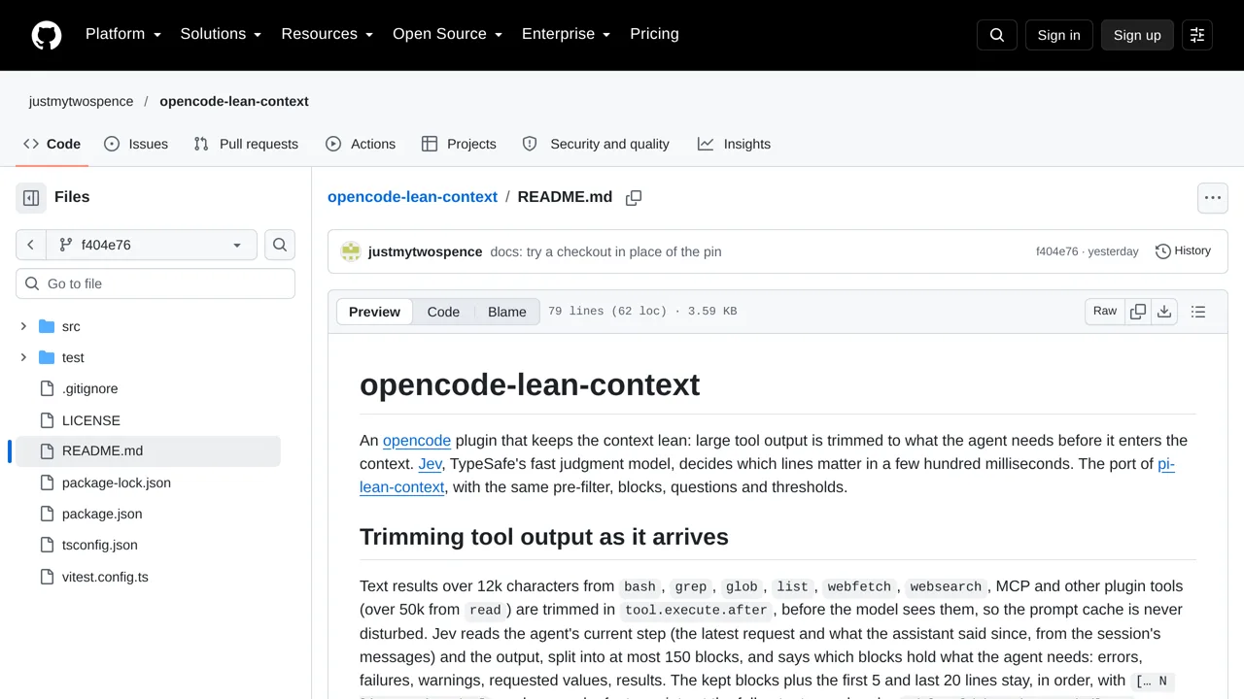
Task: Open the Insights tab
Action: pyautogui.click(x=734, y=144)
